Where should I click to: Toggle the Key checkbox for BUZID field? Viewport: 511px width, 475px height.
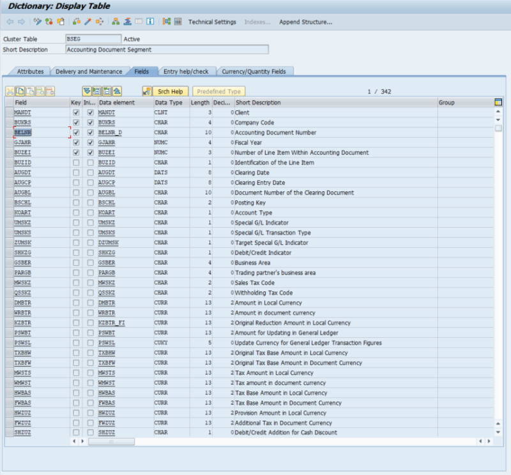click(x=75, y=163)
